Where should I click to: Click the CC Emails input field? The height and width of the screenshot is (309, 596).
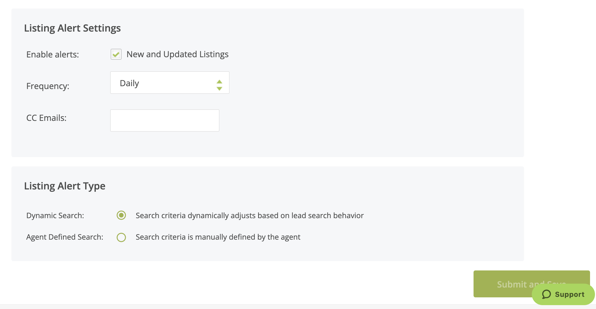(165, 120)
